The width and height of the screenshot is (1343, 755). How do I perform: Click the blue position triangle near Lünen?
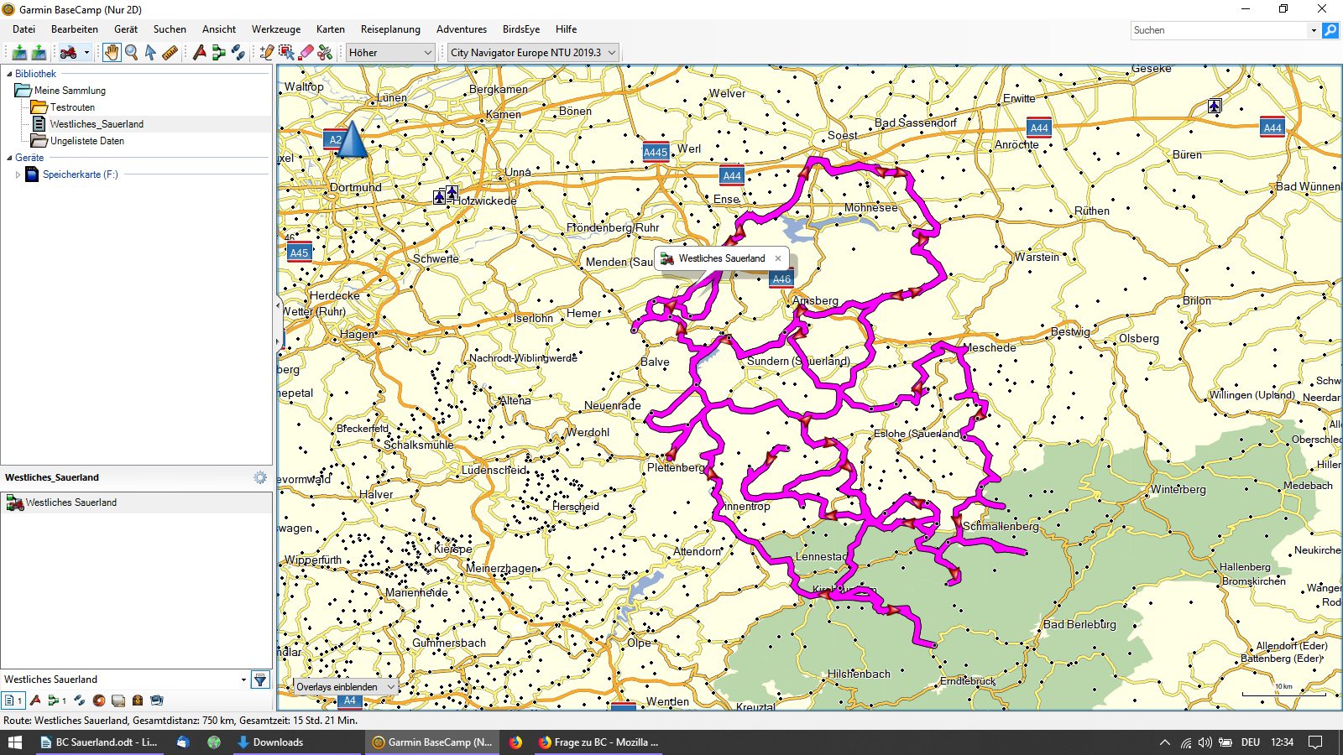(x=352, y=139)
